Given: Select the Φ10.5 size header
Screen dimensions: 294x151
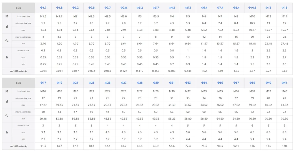Looking at the screenshot, I should [252, 8].
